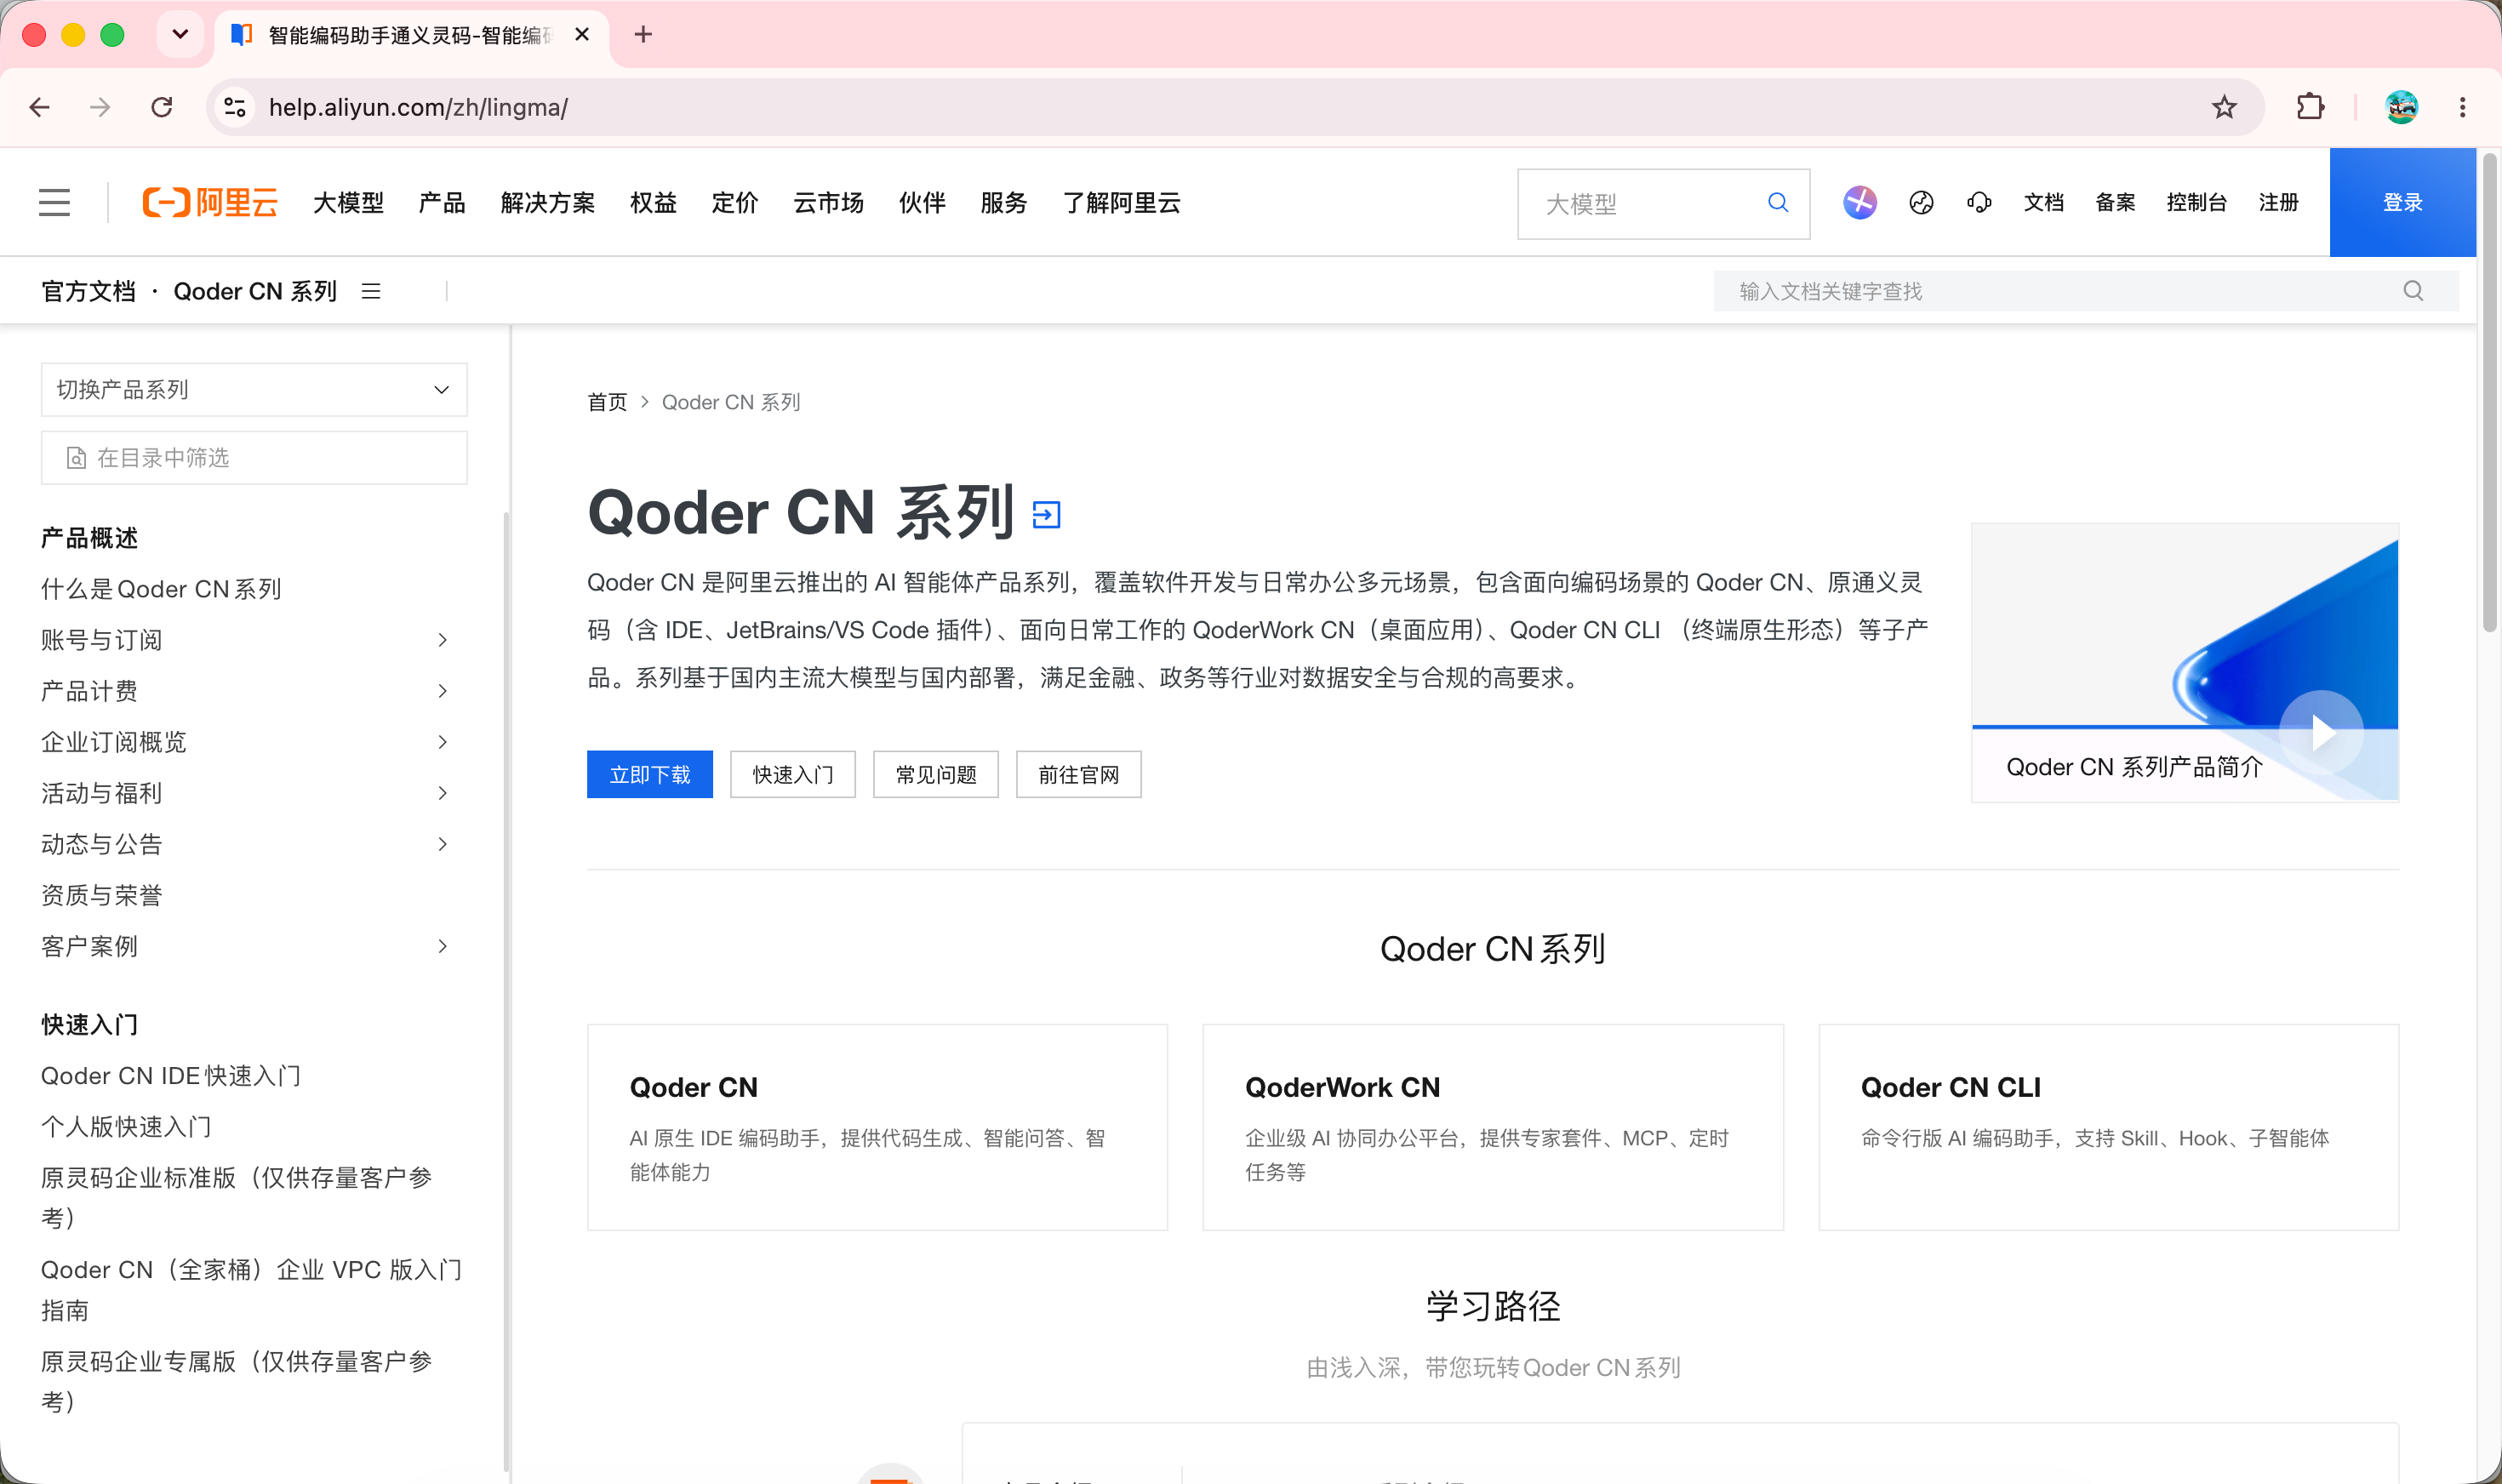Open the 切换产品系列 dropdown
The width and height of the screenshot is (2502, 1484).
[254, 389]
